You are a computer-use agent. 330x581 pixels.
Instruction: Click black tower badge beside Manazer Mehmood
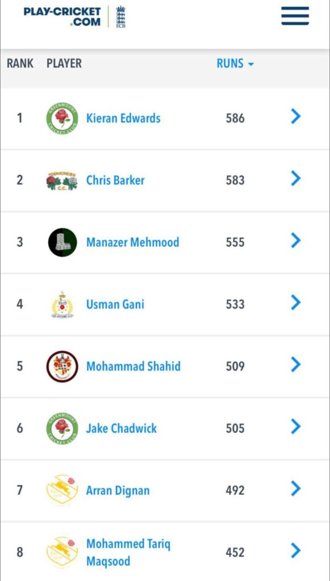62,242
